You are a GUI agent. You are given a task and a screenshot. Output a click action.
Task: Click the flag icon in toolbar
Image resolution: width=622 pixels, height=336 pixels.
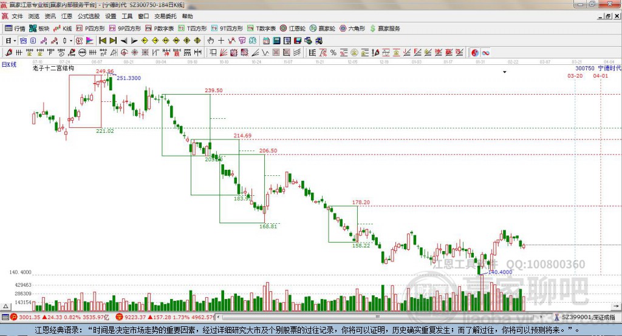click(90, 41)
